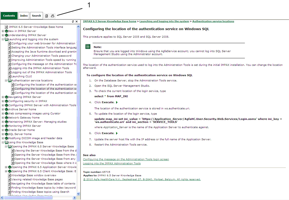Select Logging out of the IMPAX Administration Tools
The width and height of the screenshot is (289, 200).
pyautogui.click(x=42, y=72)
